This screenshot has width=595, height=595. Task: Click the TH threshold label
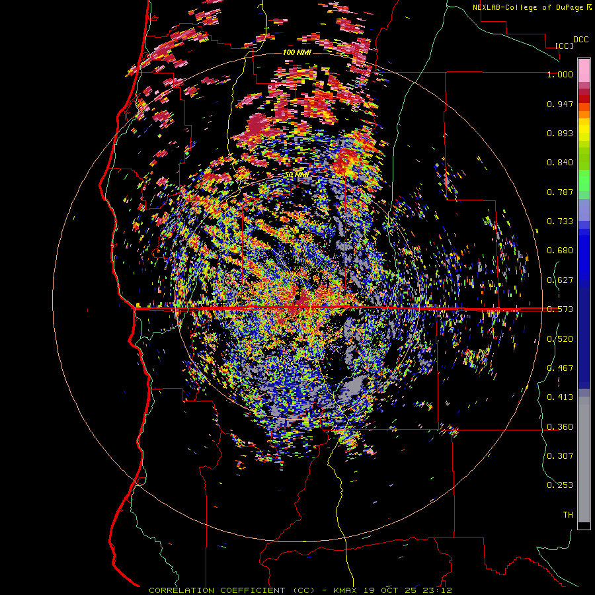[568, 515]
